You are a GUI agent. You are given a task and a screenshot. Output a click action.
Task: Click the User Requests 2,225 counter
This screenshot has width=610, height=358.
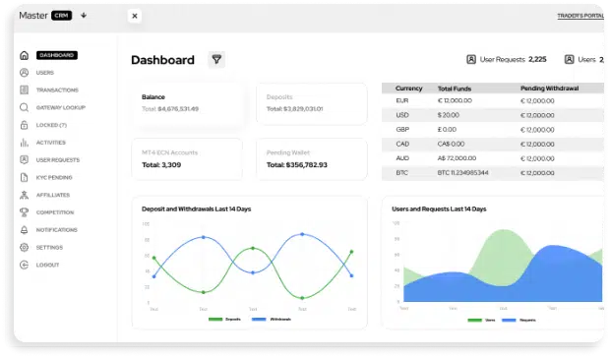(x=507, y=59)
